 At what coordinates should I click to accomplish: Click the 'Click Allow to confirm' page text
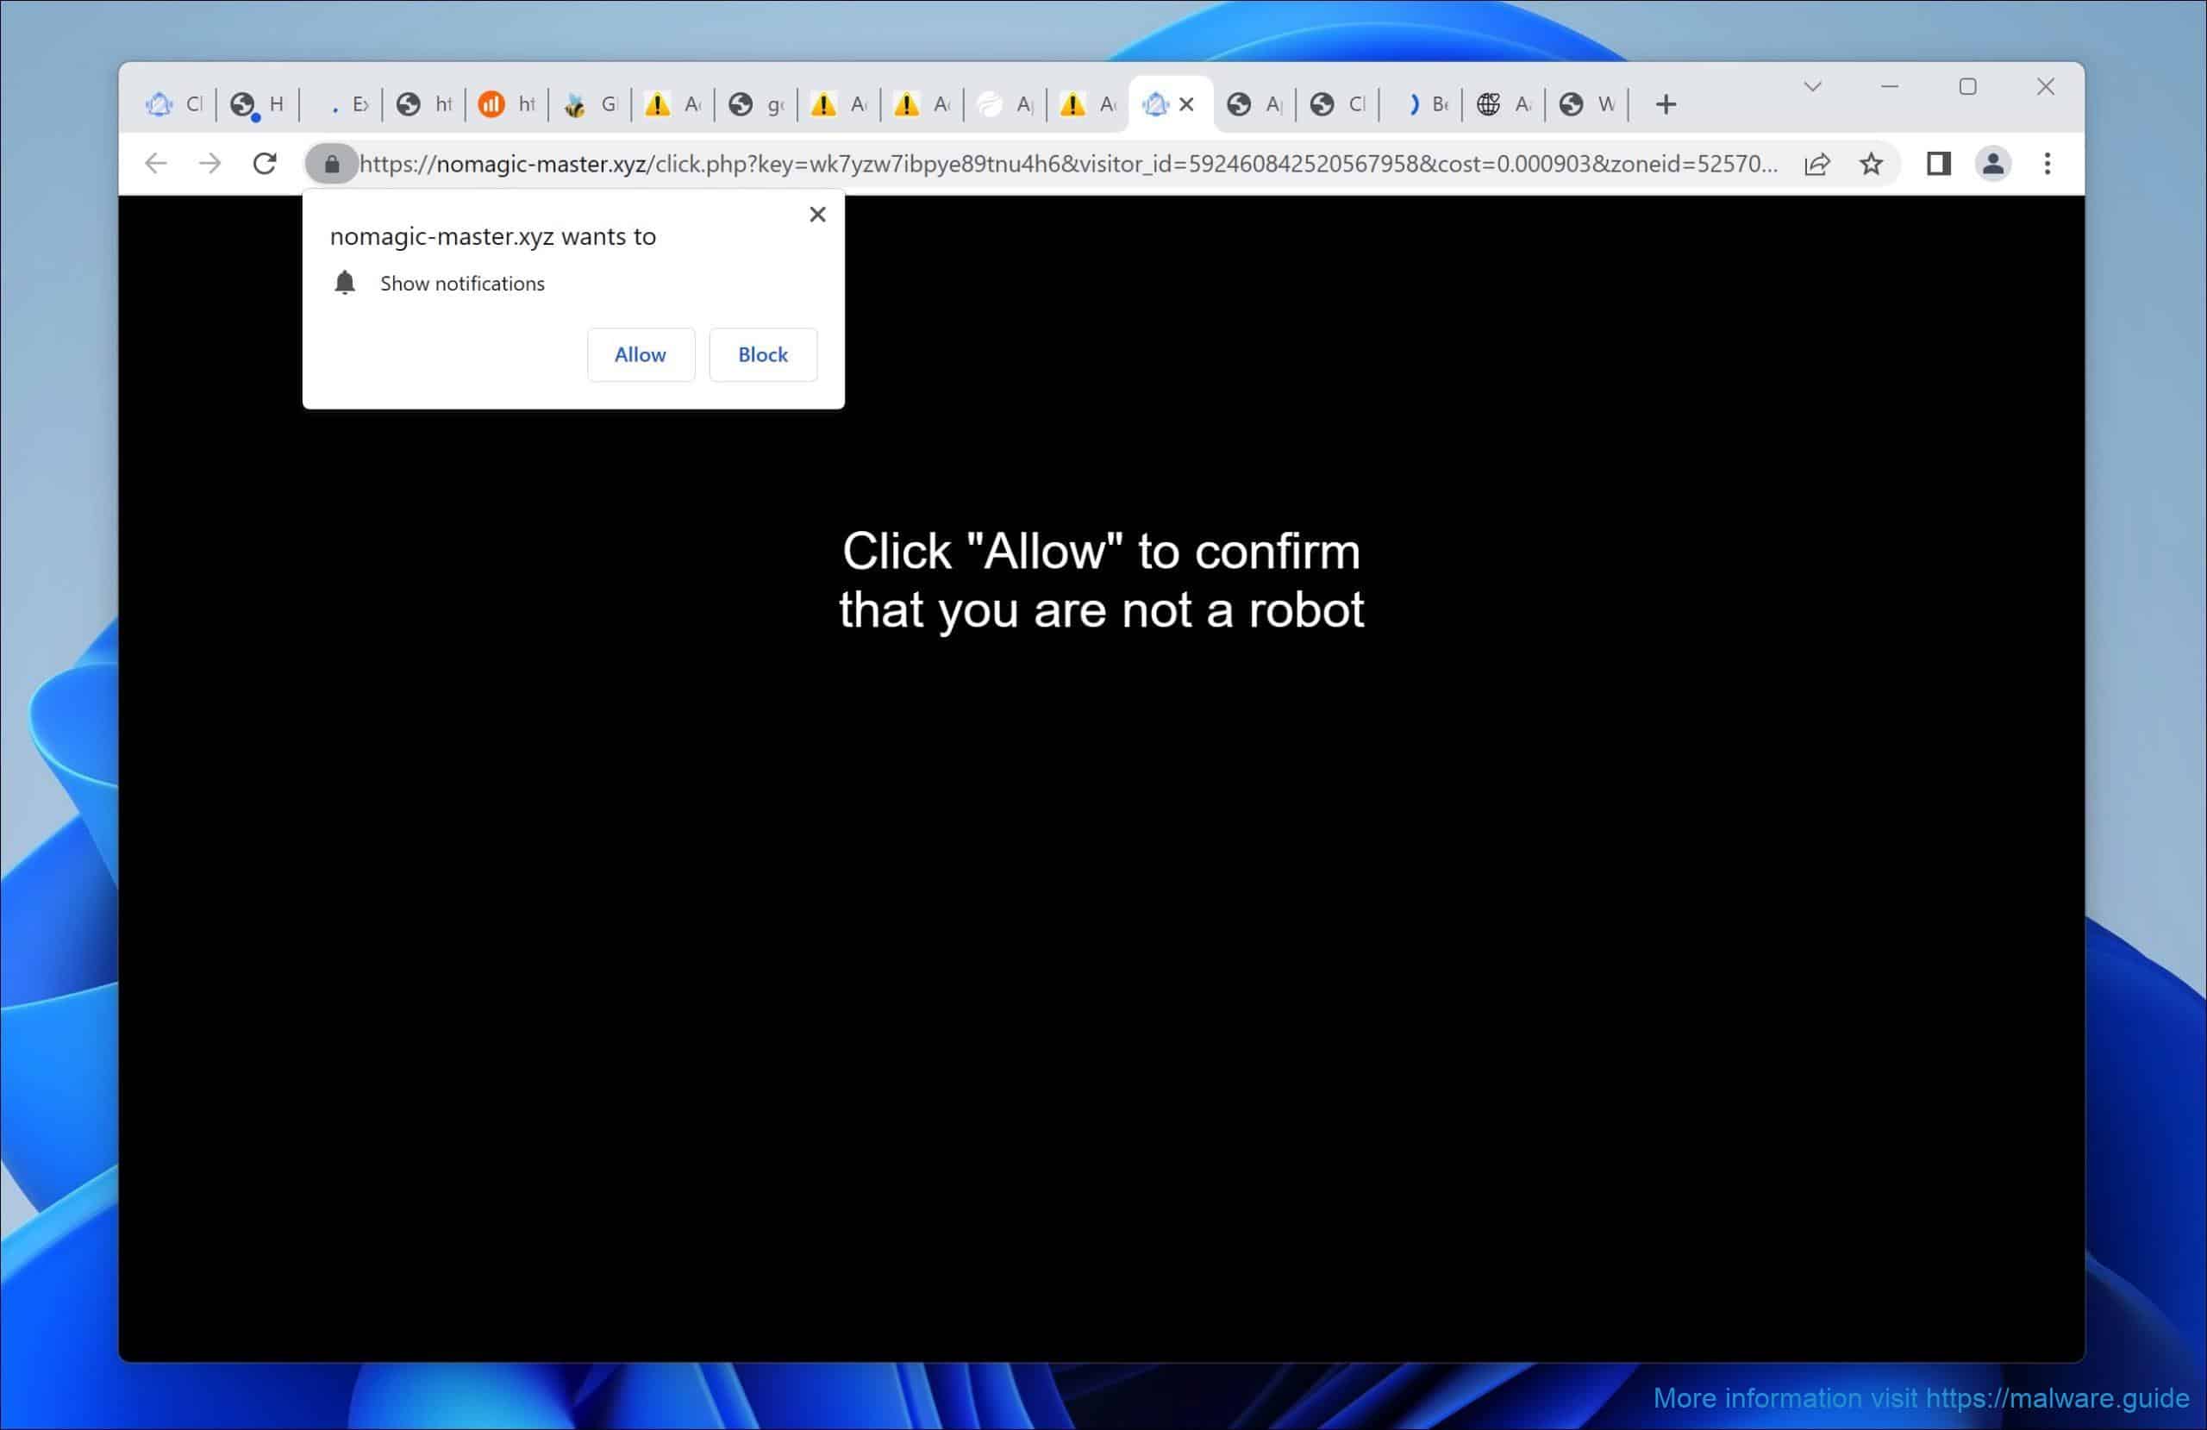(x=1101, y=552)
